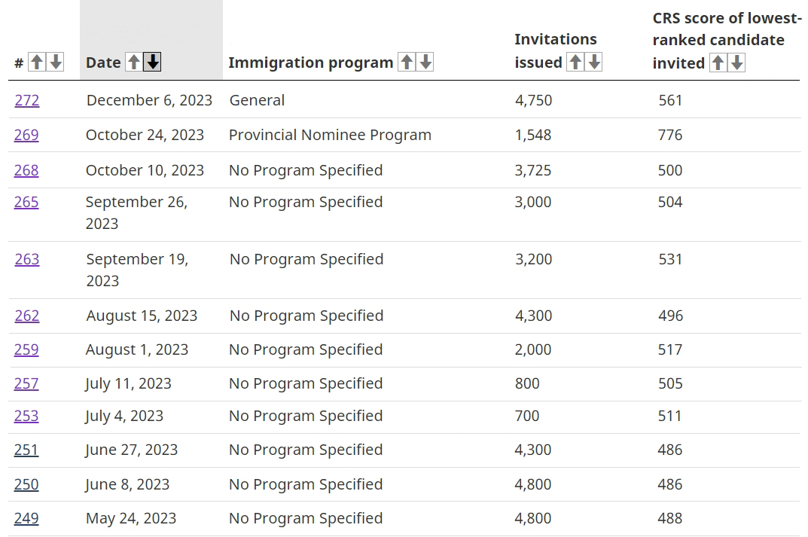
Task: Sort Date column ascending
Action: point(133,63)
